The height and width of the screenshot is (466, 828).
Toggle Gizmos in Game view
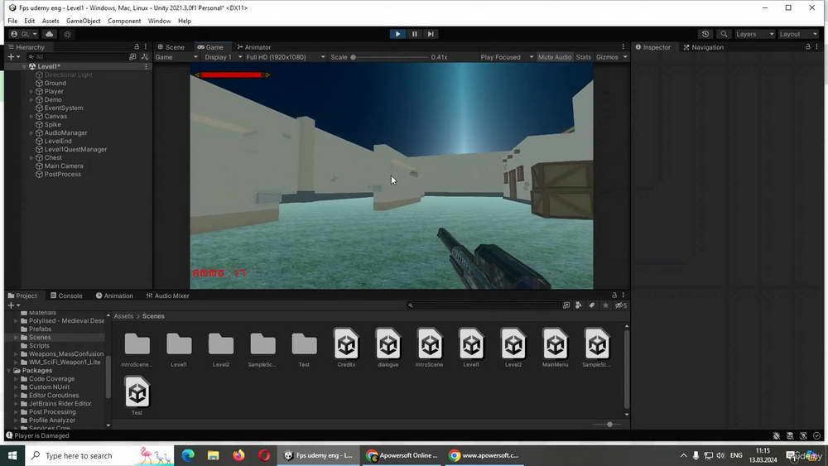pos(607,57)
